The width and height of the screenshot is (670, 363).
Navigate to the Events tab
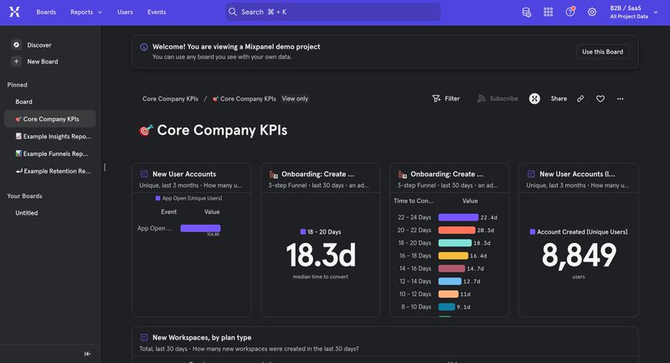click(157, 12)
